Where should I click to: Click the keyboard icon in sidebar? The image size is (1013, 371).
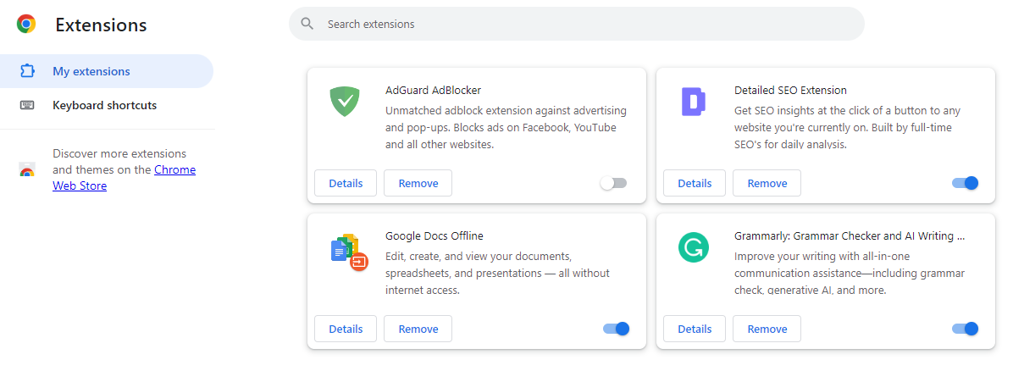point(27,106)
